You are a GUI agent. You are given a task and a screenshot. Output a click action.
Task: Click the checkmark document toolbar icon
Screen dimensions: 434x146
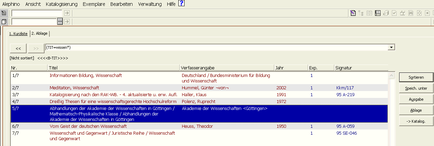click(394, 13)
